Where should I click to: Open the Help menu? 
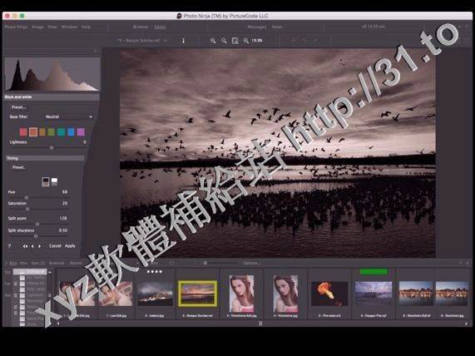pos(86,27)
